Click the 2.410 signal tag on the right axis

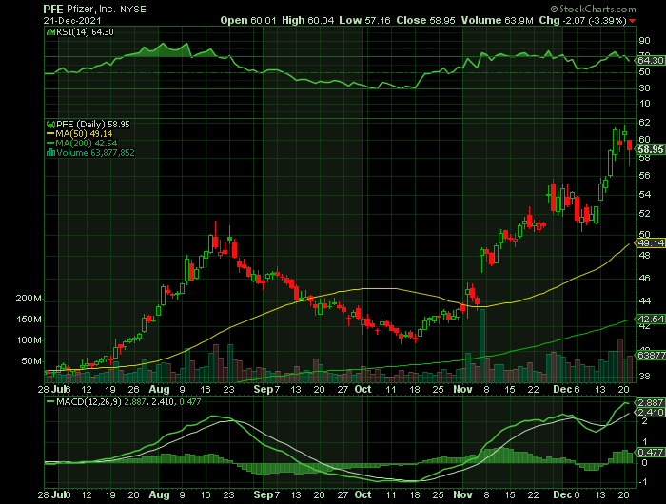pyautogui.click(x=650, y=413)
